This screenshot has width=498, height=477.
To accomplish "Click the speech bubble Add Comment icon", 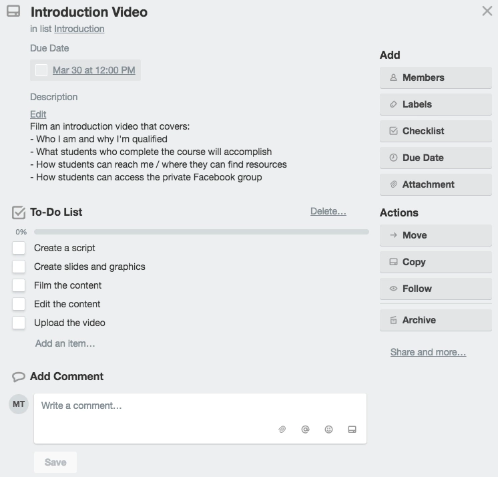I will [19, 377].
